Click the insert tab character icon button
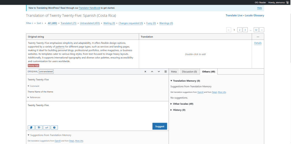 coord(39,127)
